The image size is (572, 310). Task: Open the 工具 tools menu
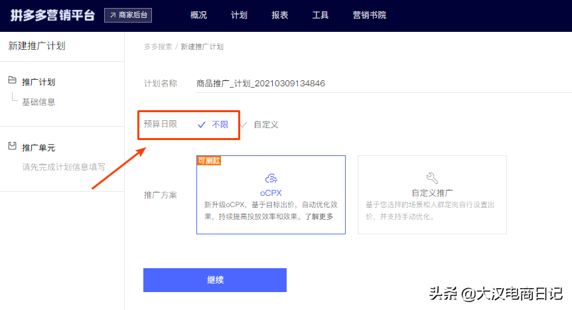(321, 15)
